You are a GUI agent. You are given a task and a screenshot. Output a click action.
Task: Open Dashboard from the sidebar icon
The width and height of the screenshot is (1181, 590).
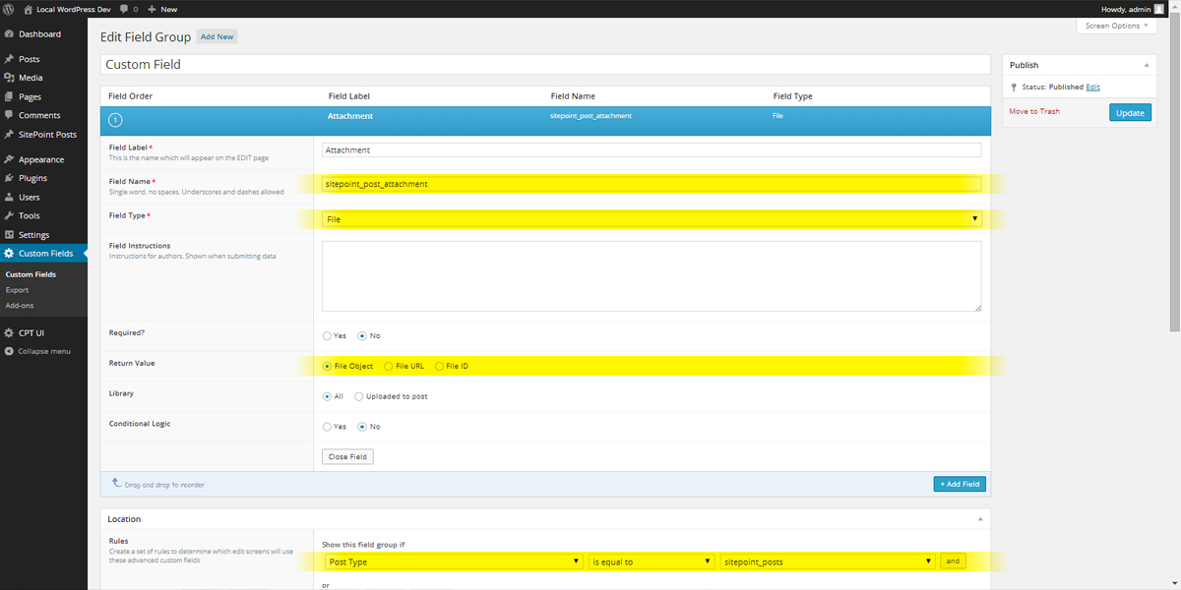coord(9,34)
